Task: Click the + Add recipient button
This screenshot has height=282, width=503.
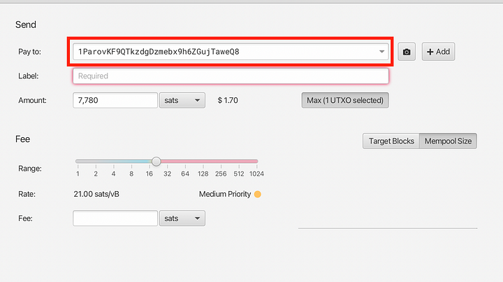Action: click(x=438, y=52)
